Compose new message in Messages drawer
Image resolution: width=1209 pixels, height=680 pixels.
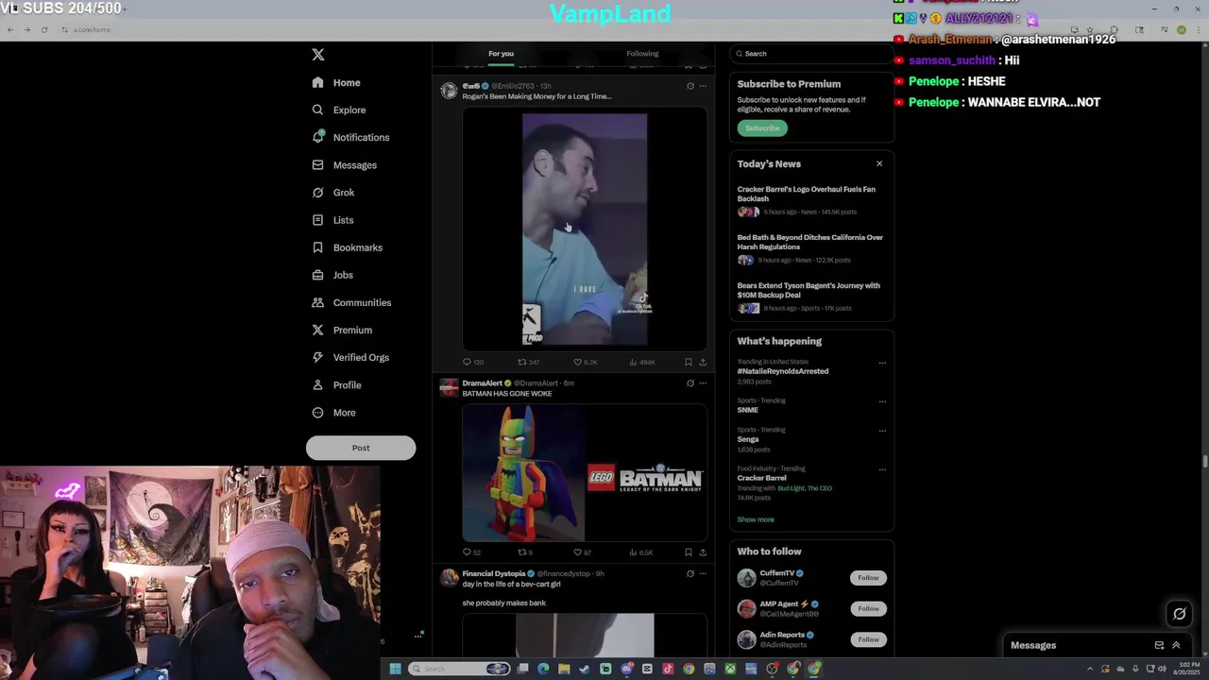pyautogui.click(x=1159, y=645)
